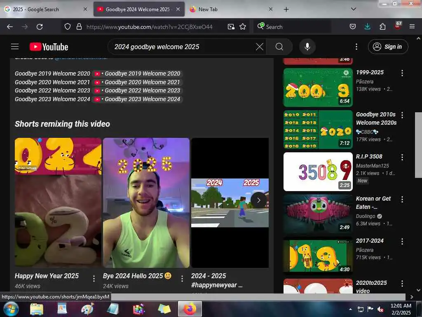Image resolution: width=422 pixels, height=317 pixels.
Task: Play the Happy New Year 2025 short
Action: 58,203
